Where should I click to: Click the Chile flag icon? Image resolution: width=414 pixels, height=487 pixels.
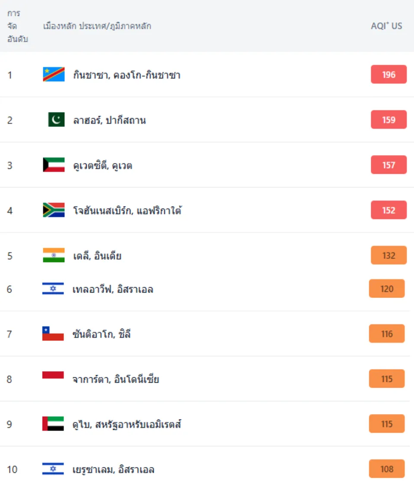coord(53,333)
